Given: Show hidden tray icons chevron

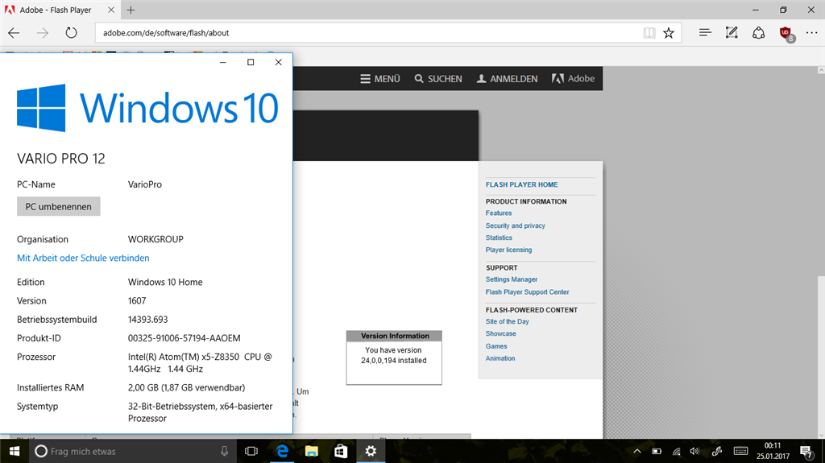Looking at the screenshot, I should tap(636, 452).
